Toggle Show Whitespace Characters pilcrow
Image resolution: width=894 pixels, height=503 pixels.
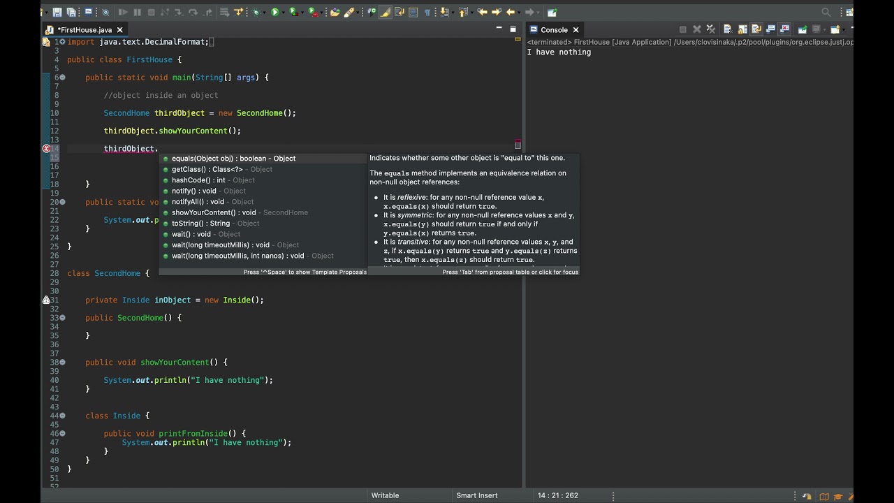(x=427, y=12)
